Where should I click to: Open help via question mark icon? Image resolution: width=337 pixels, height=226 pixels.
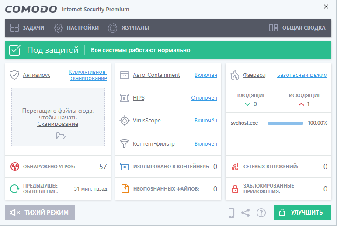[x=261, y=213]
